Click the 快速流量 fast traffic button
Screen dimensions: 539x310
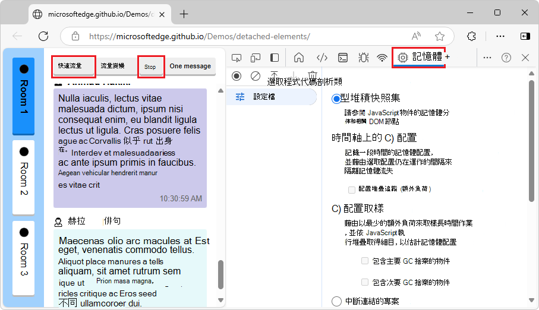coord(74,66)
